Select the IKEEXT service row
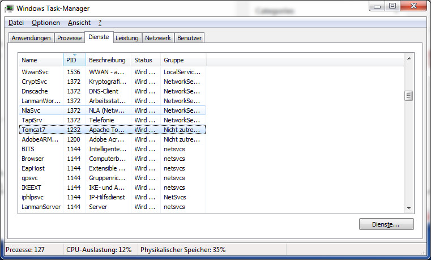431x260 pixels. pyautogui.click(x=112, y=187)
